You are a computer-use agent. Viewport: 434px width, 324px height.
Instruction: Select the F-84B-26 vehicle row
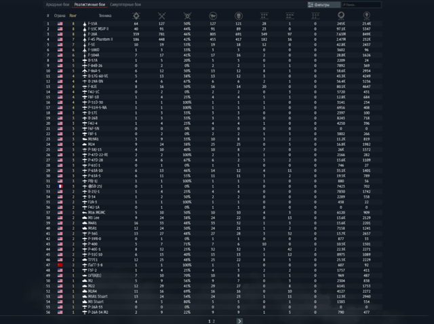(212, 66)
